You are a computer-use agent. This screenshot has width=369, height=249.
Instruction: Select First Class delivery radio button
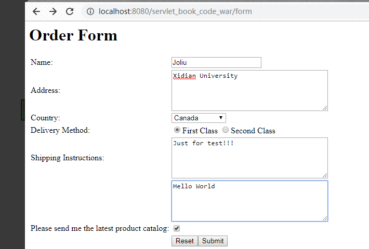click(x=177, y=130)
